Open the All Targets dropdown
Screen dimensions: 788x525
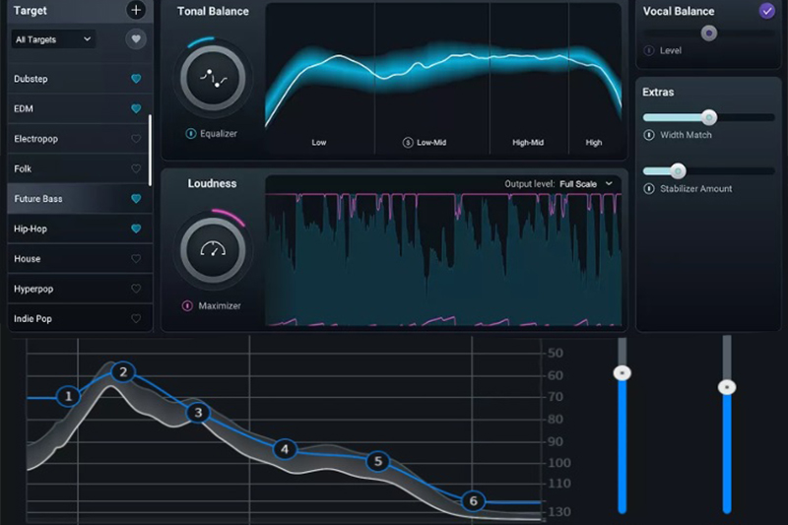pos(53,39)
